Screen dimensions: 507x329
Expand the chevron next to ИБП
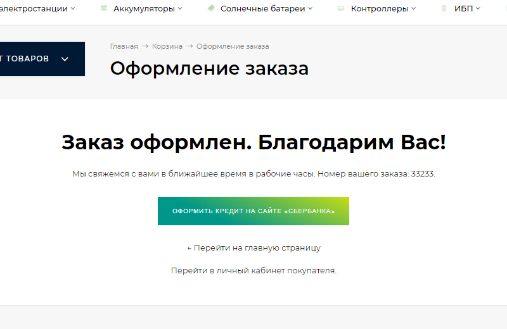point(478,9)
